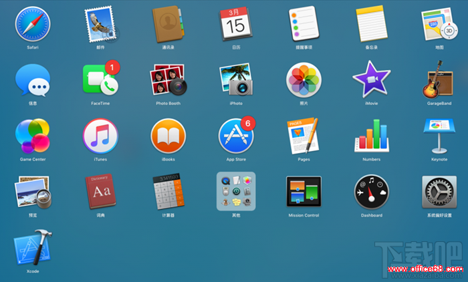Launch the Dictionary (词典) app
This screenshot has height=282, width=468.
pos(100,192)
